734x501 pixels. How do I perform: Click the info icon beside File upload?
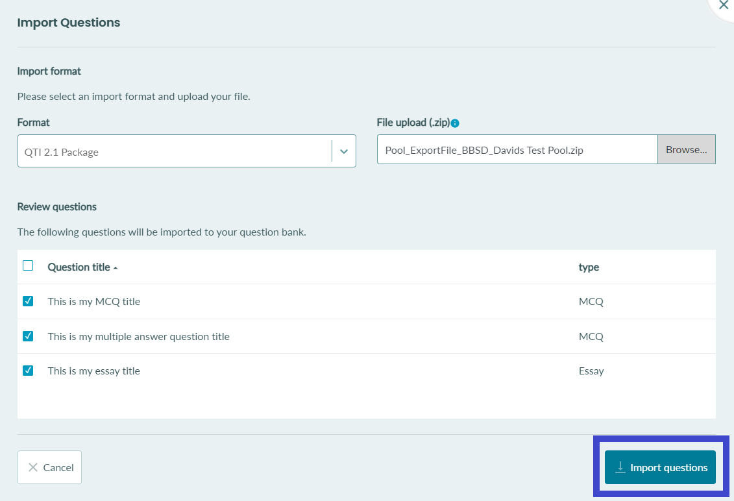(x=455, y=123)
